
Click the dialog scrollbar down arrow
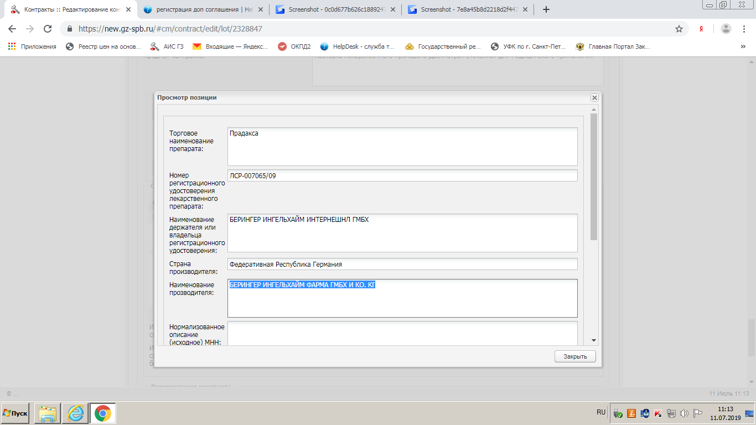tap(594, 340)
